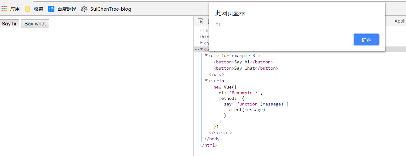Image resolution: width=406 pixels, height=156 pixels.
Task: Collapse the script element node
Action: tap(206, 80)
